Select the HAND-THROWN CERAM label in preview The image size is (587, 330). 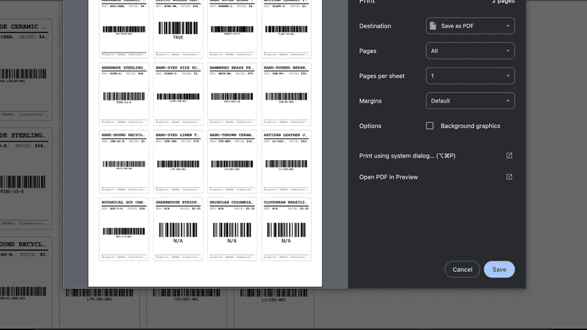(232, 161)
